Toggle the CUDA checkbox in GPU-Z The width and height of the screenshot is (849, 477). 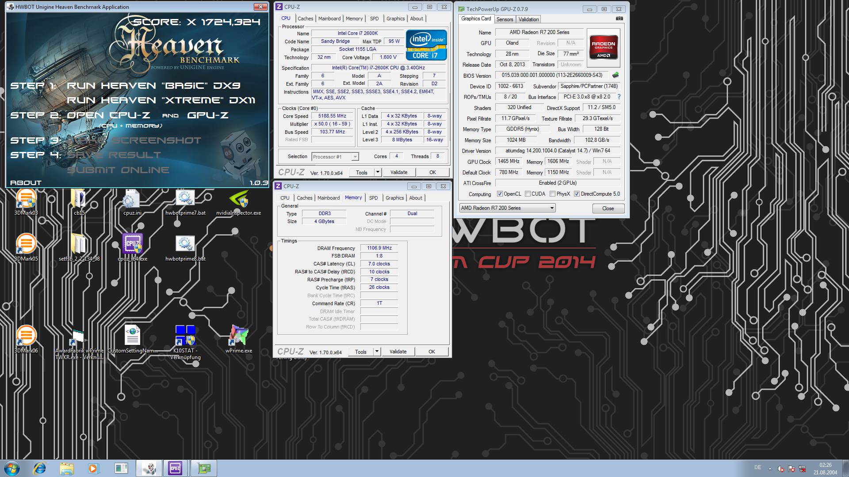(528, 194)
